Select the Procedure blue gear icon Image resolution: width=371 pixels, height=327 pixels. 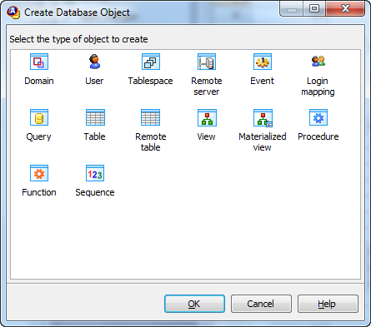click(318, 117)
